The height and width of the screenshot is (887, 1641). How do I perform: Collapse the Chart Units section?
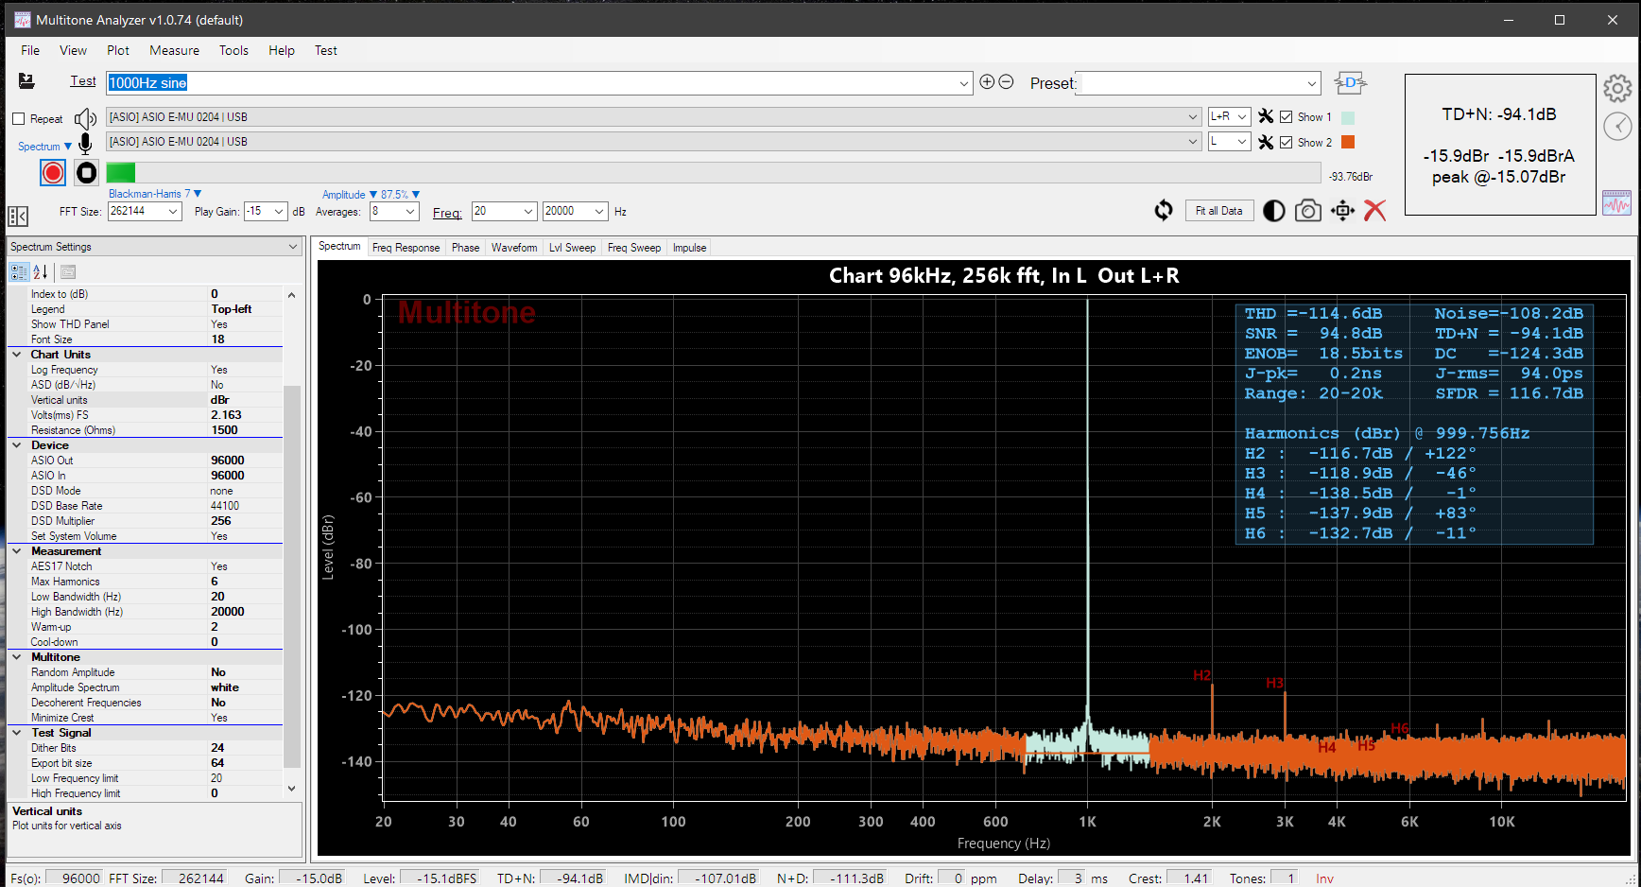[17, 355]
